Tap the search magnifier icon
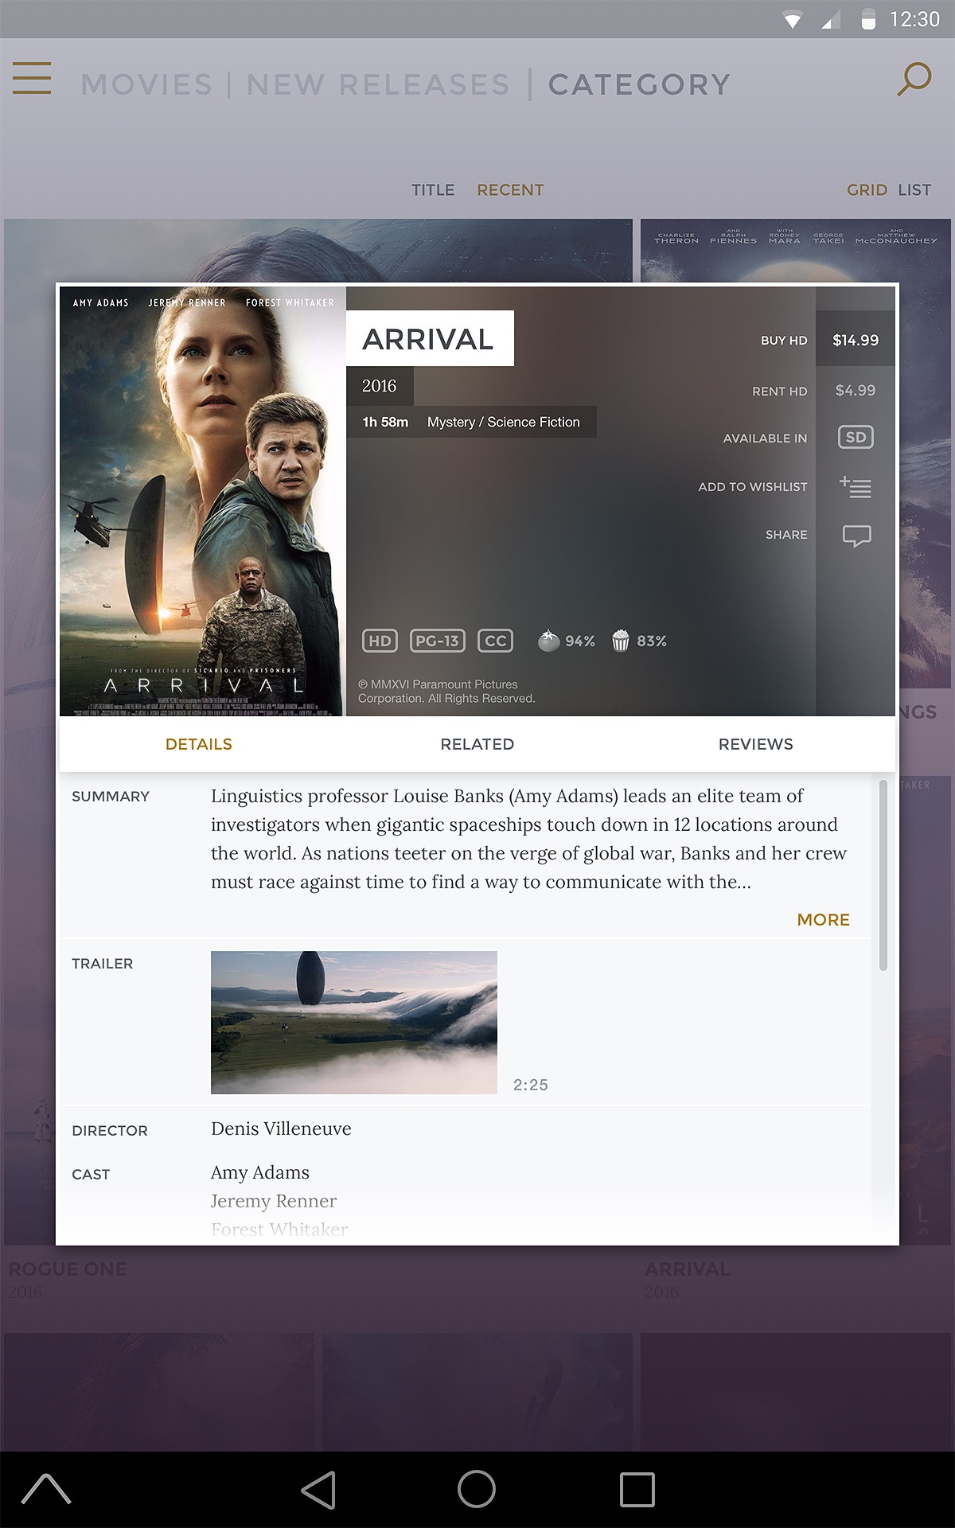955x1528 pixels. (x=914, y=79)
